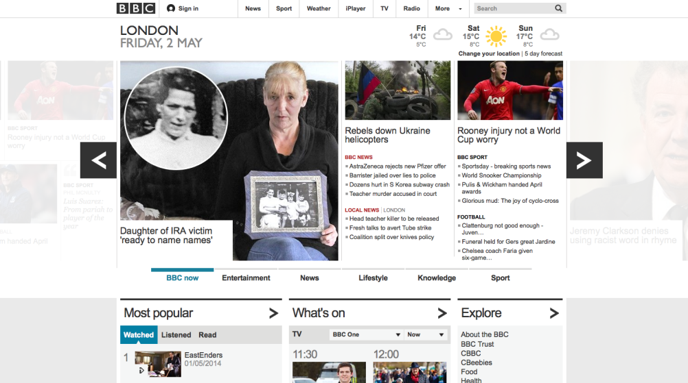Open Head teacher killer to be released
Screen dimensions: 688x383
[x=394, y=219]
